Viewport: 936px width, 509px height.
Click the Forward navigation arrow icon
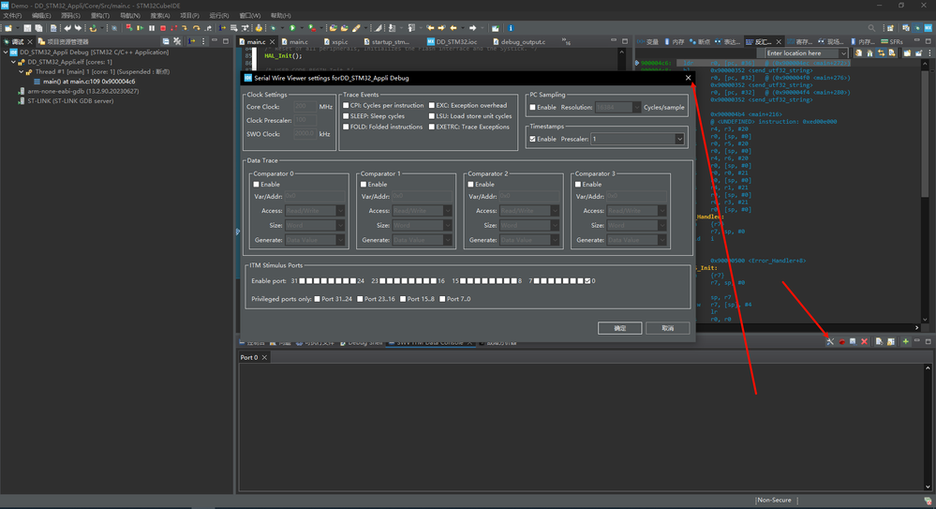point(473,28)
